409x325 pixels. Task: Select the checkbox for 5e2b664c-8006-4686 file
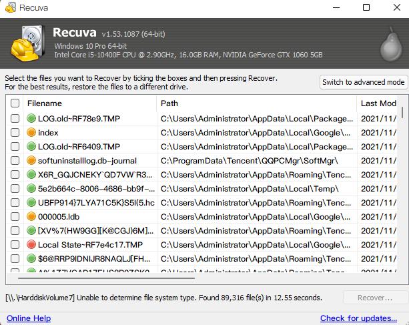15,188
